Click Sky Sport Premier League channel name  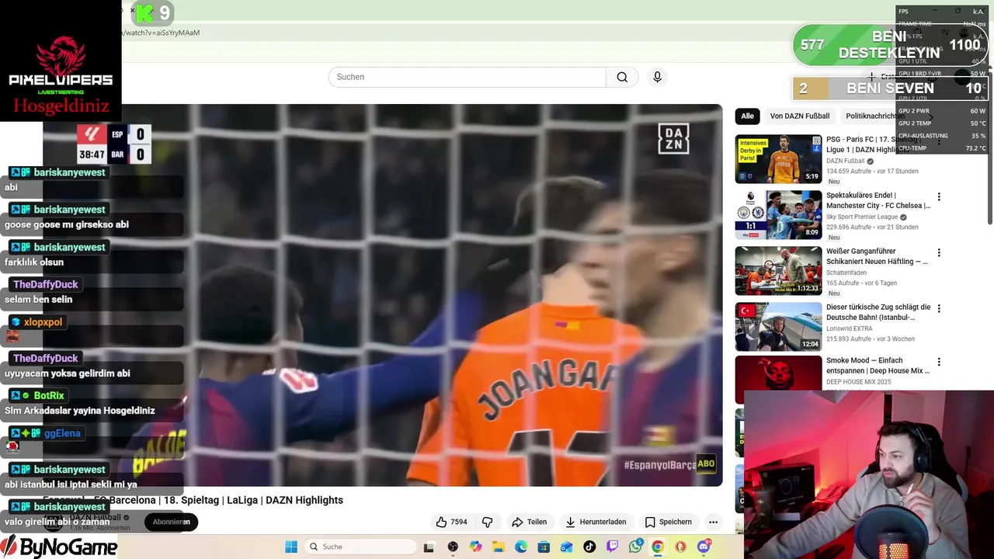click(862, 217)
